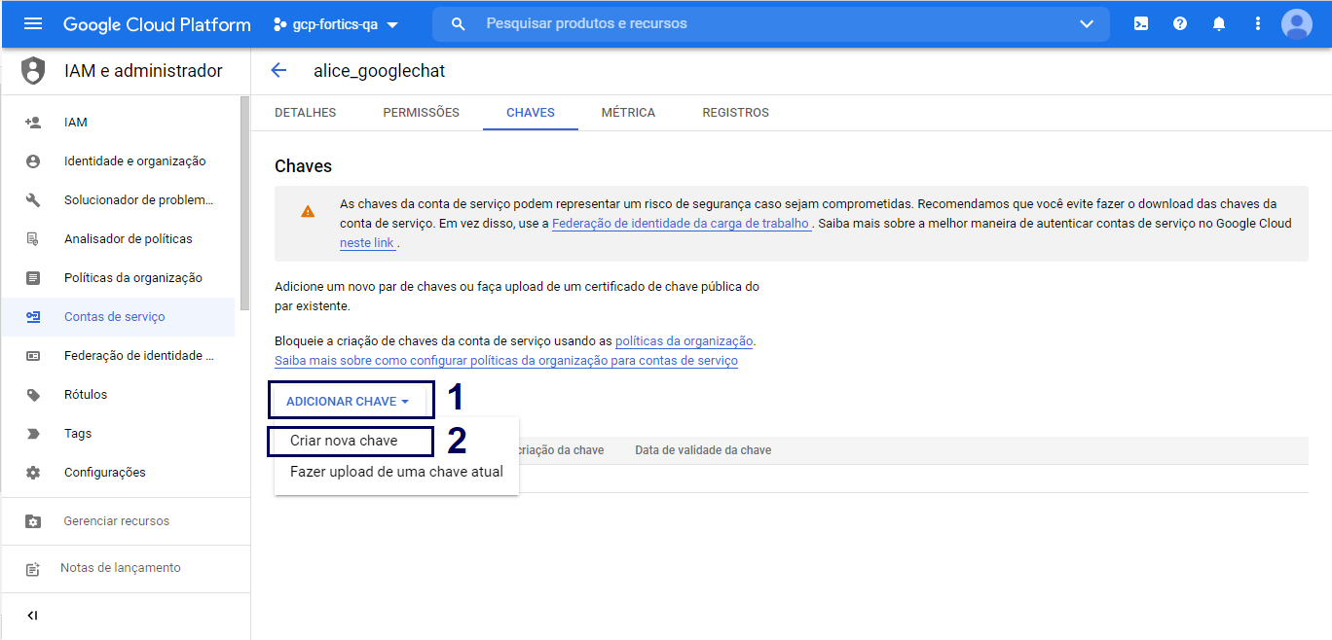Choose Criar nova chave menu item

pos(396,441)
